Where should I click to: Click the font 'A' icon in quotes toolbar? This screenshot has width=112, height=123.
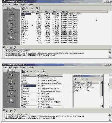pos(32,8)
